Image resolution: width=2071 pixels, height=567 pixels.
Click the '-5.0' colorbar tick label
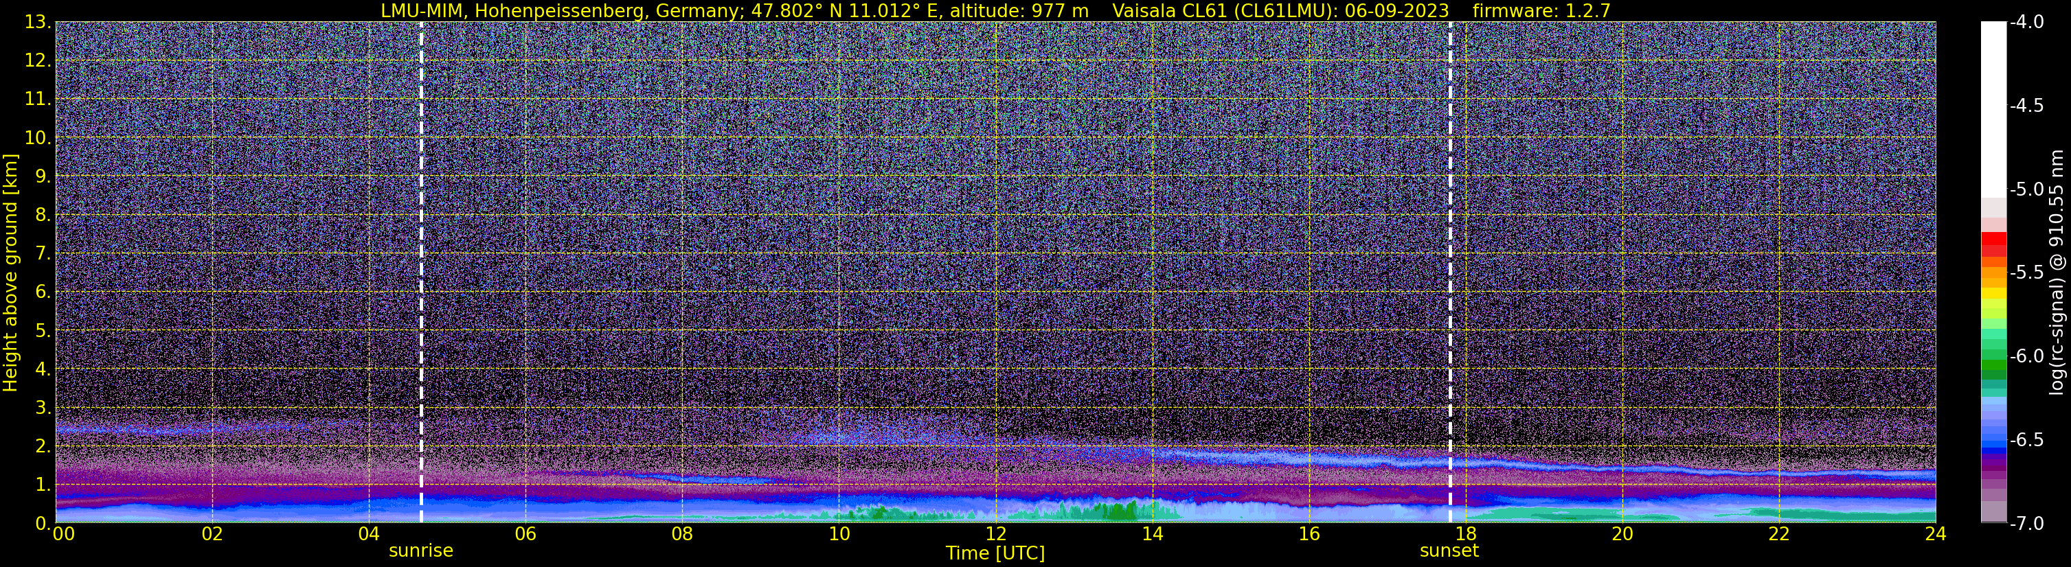(x=2026, y=189)
